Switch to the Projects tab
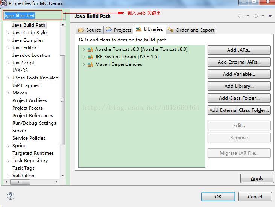 (x=119, y=30)
